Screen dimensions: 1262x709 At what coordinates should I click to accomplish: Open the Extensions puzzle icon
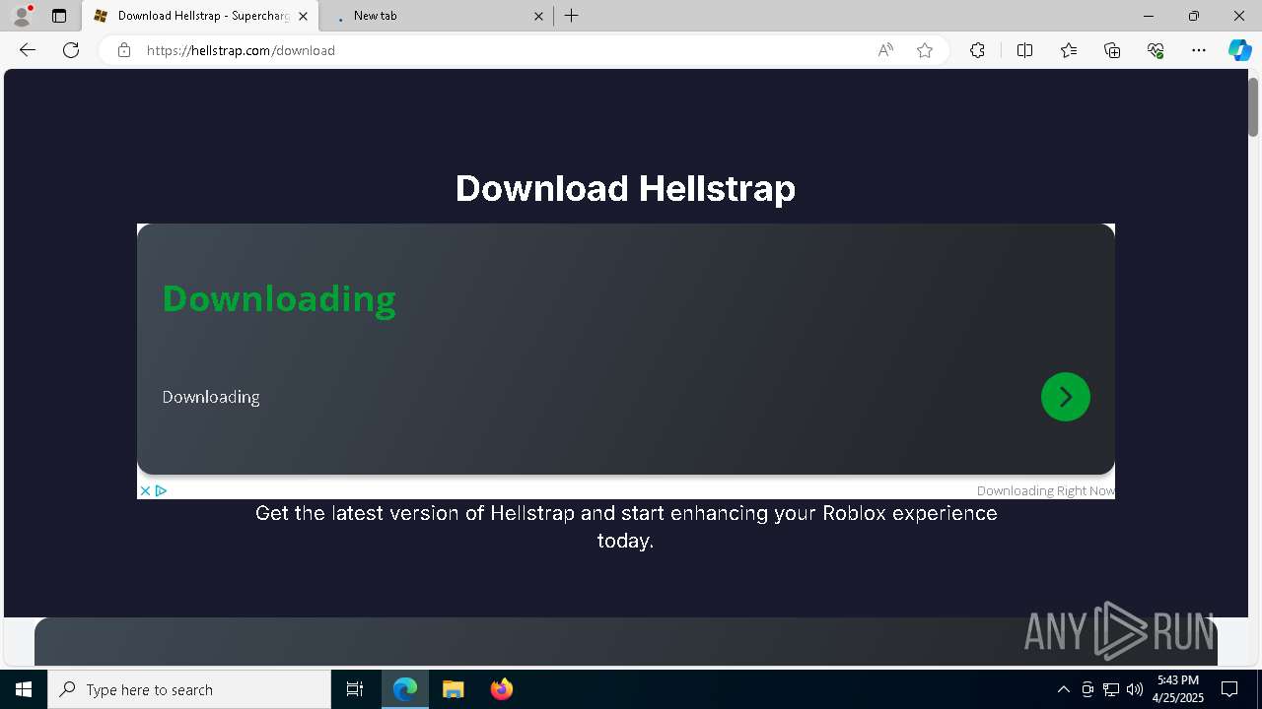977,50
